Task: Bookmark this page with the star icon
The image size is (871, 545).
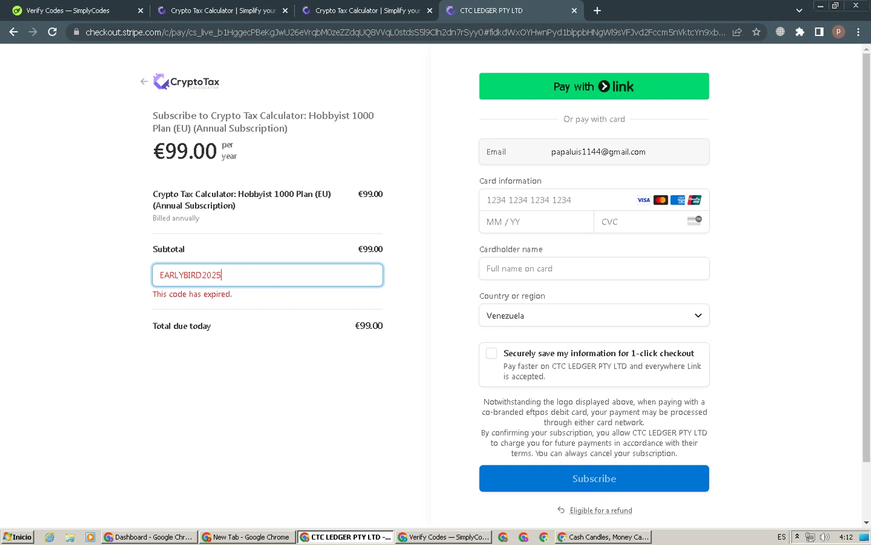Action: click(756, 32)
